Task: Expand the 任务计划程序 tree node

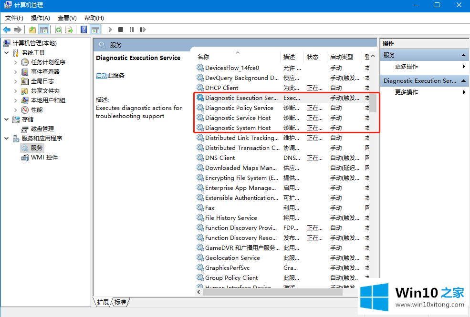Action: [x=16, y=62]
